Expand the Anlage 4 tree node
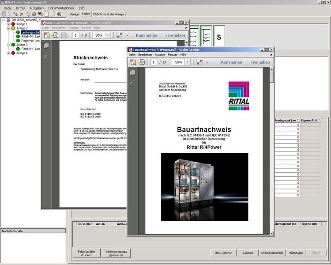Viewport: 331px width, 265px height. click(8, 53)
